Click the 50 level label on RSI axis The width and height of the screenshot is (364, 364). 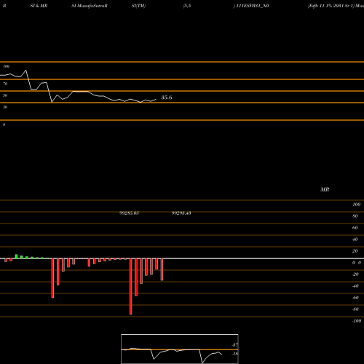(5, 95)
